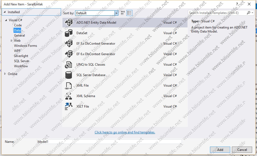Click the DataSet template icon
This screenshot has height=156, width=257.
click(69, 33)
